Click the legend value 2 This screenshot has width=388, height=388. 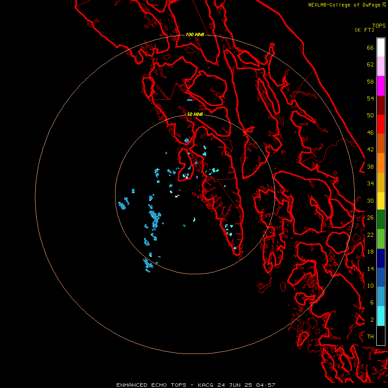372,320
